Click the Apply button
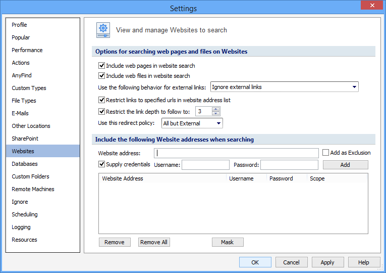 (327, 262)
